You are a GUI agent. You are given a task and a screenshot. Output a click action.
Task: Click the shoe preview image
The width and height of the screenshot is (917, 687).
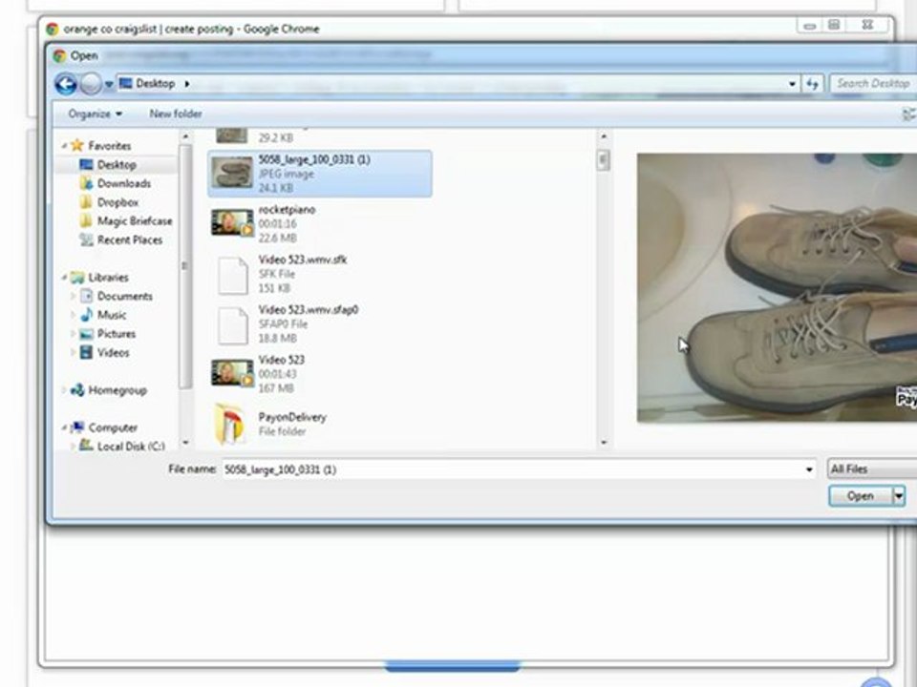777,287
